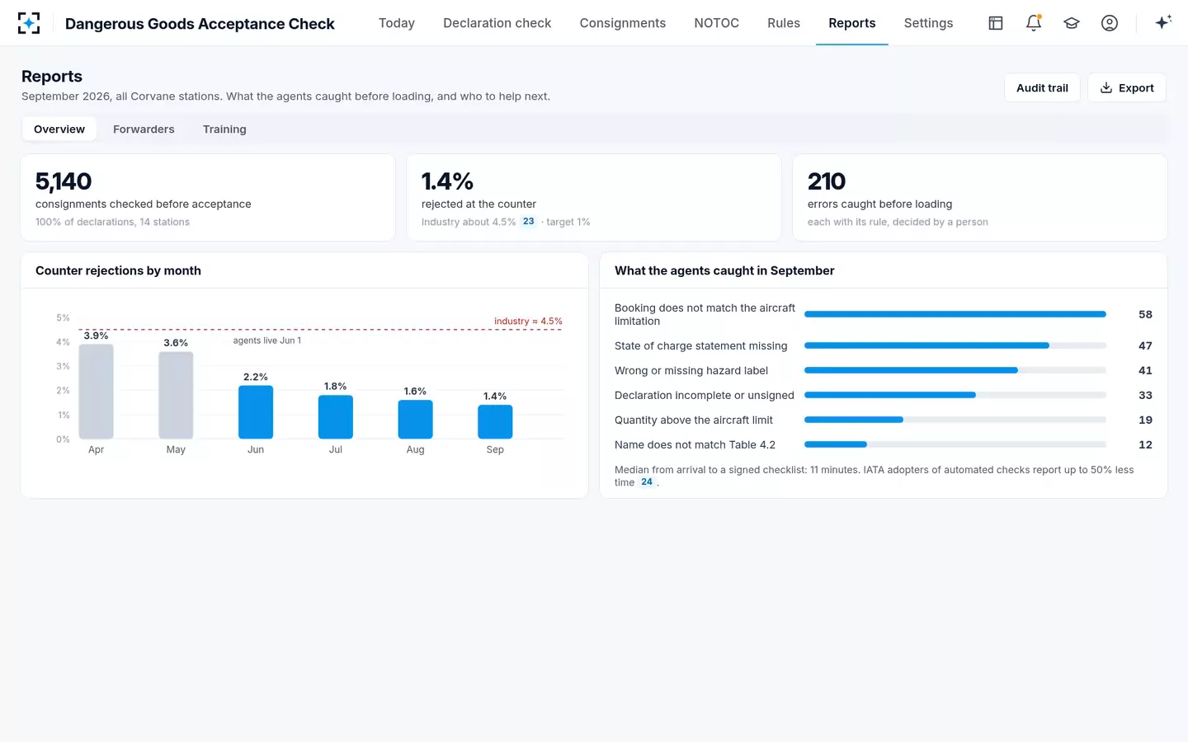
Task: Select the June bar in the rejections chart
Action: (256, 412)
